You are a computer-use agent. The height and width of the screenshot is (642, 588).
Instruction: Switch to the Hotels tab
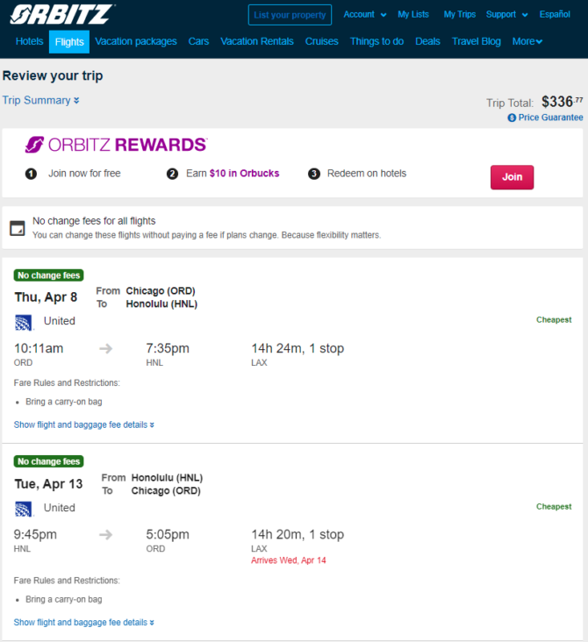pos(30,41)
